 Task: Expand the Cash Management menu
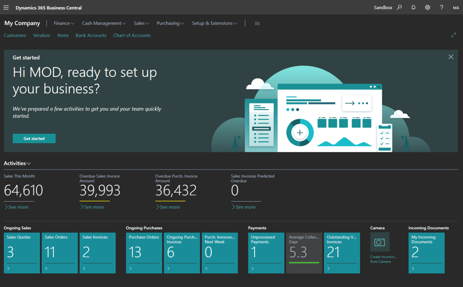[x=104, y=23]
